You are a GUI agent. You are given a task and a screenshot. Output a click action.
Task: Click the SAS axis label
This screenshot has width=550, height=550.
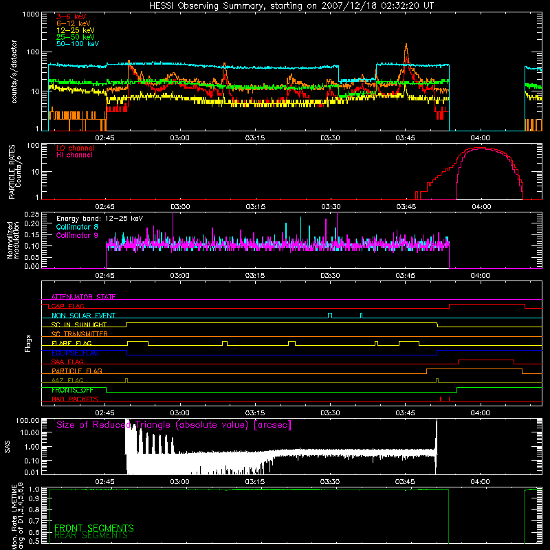point(8,447)
